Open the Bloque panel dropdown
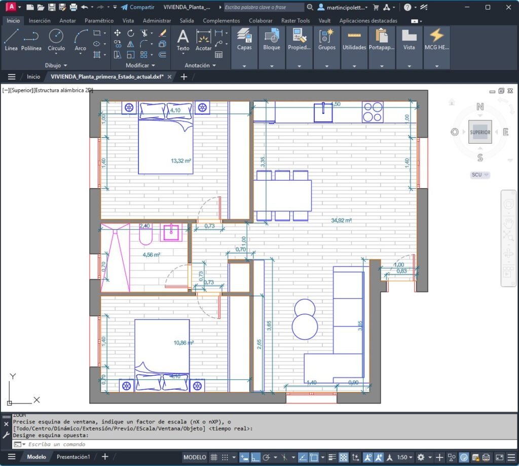The image size is (519, 466). [x=272, y=66]
